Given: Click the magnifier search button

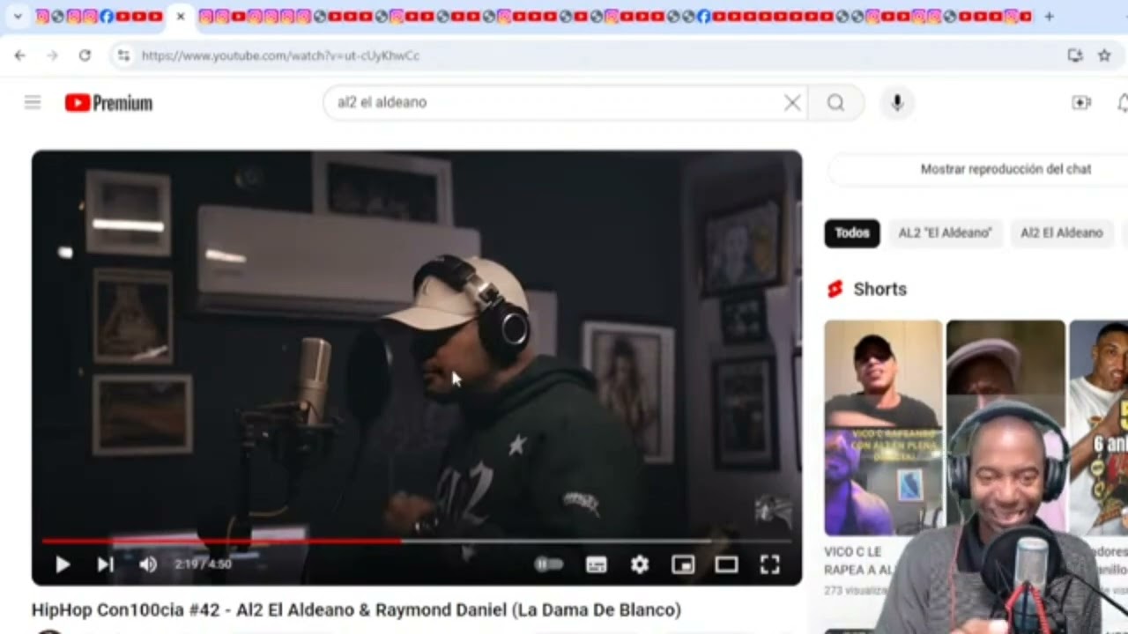Looking at the screenshot, I should coord(835,103).
